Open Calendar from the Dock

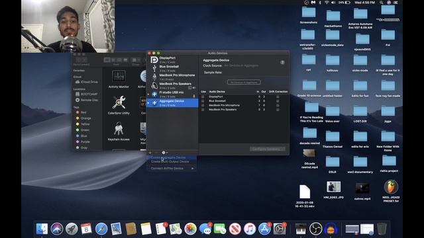click(x=86, y=229)
